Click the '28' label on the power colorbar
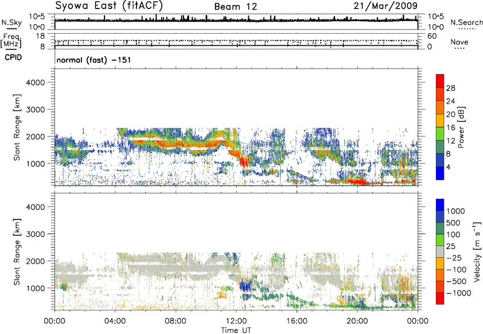 450,88
